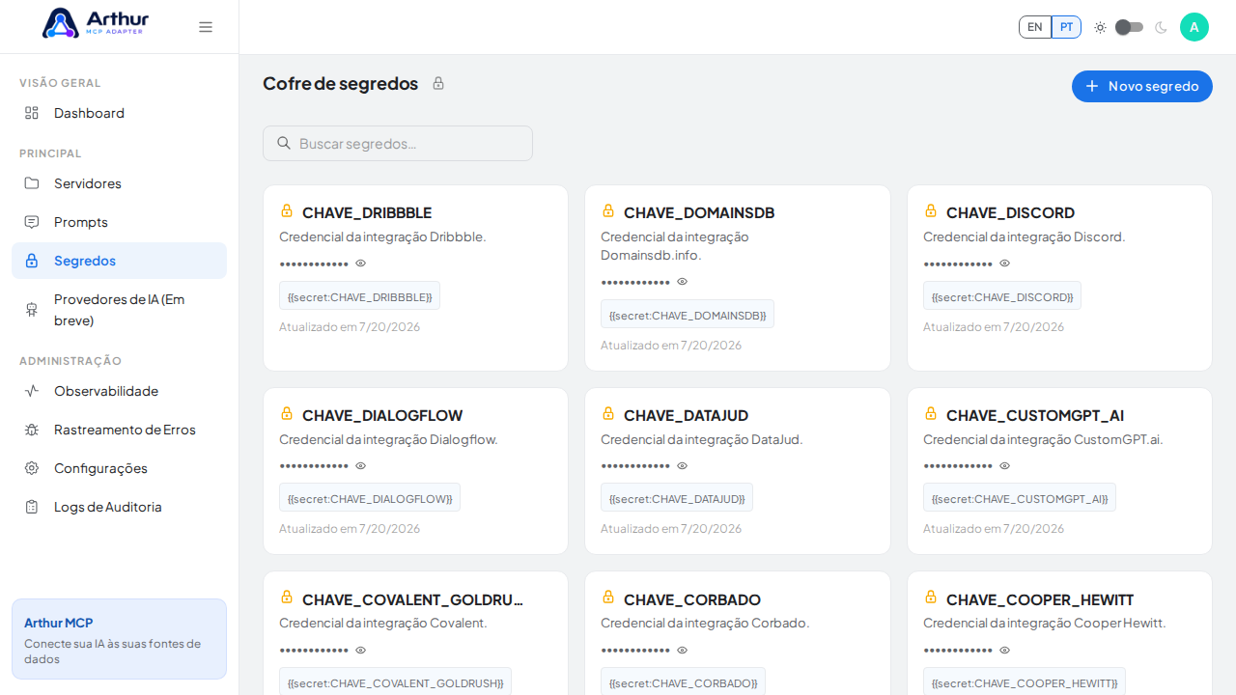Screen dimensions: 1236x695
Task: Select Segredos in the sidebar
Action: [119, 261]
